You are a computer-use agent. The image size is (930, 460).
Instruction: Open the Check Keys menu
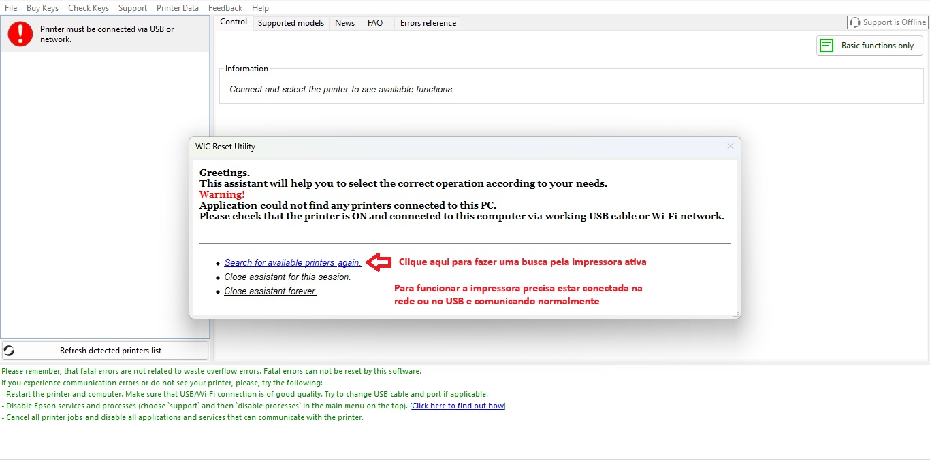point(89,8)
